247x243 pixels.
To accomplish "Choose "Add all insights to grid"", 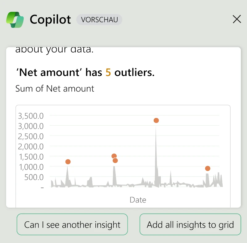I will point(190,224).
